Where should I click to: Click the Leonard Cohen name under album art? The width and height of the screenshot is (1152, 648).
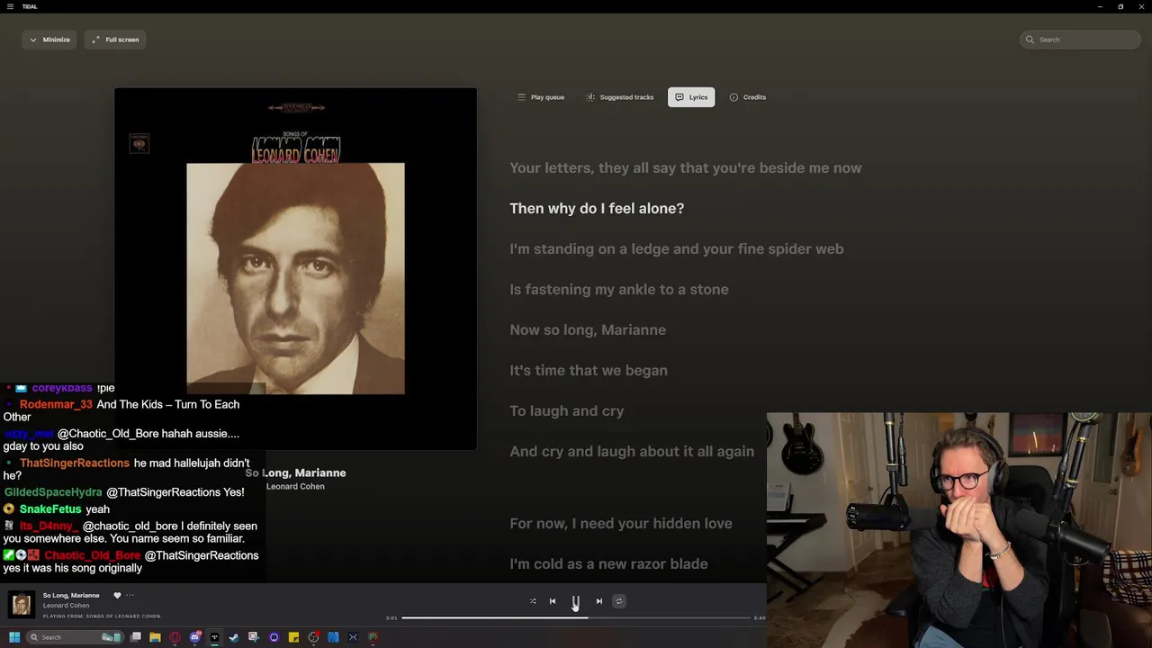295,486
